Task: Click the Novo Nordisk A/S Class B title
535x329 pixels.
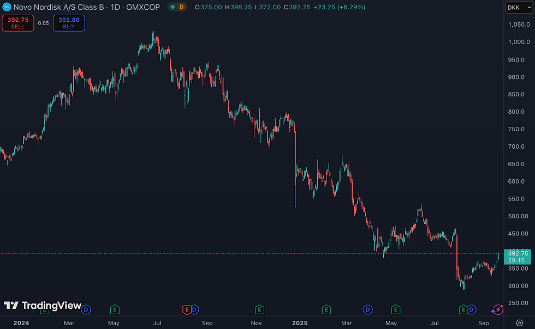Action: (x=58, y=7)
